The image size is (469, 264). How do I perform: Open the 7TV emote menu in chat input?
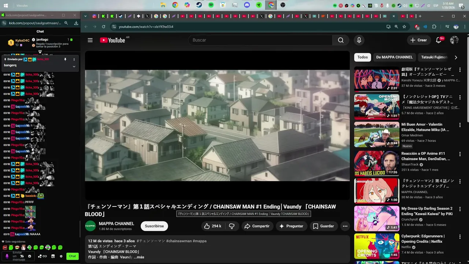(22, 256)
